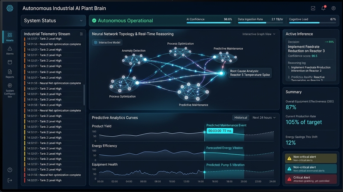Open the Alarms sidebar section
343x192 pixels.
click(10, 50)
